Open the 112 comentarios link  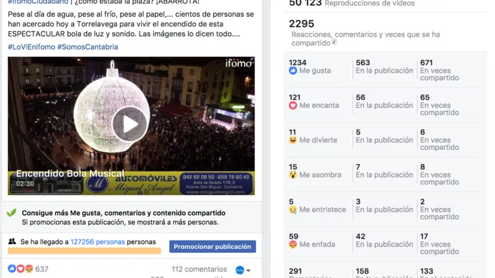coord(199,269)
